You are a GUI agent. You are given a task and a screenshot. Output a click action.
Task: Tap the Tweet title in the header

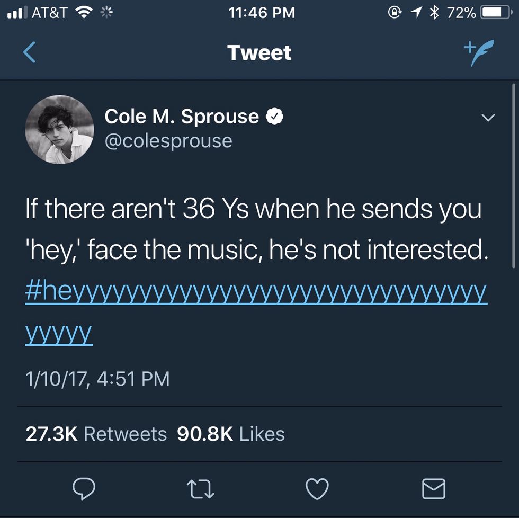pyautogui.click(x=259, y=53)
